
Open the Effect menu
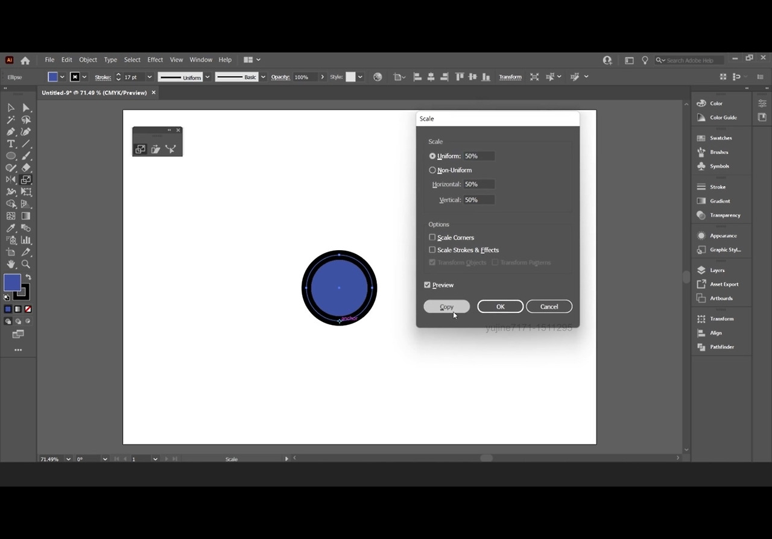pos(155,60)
